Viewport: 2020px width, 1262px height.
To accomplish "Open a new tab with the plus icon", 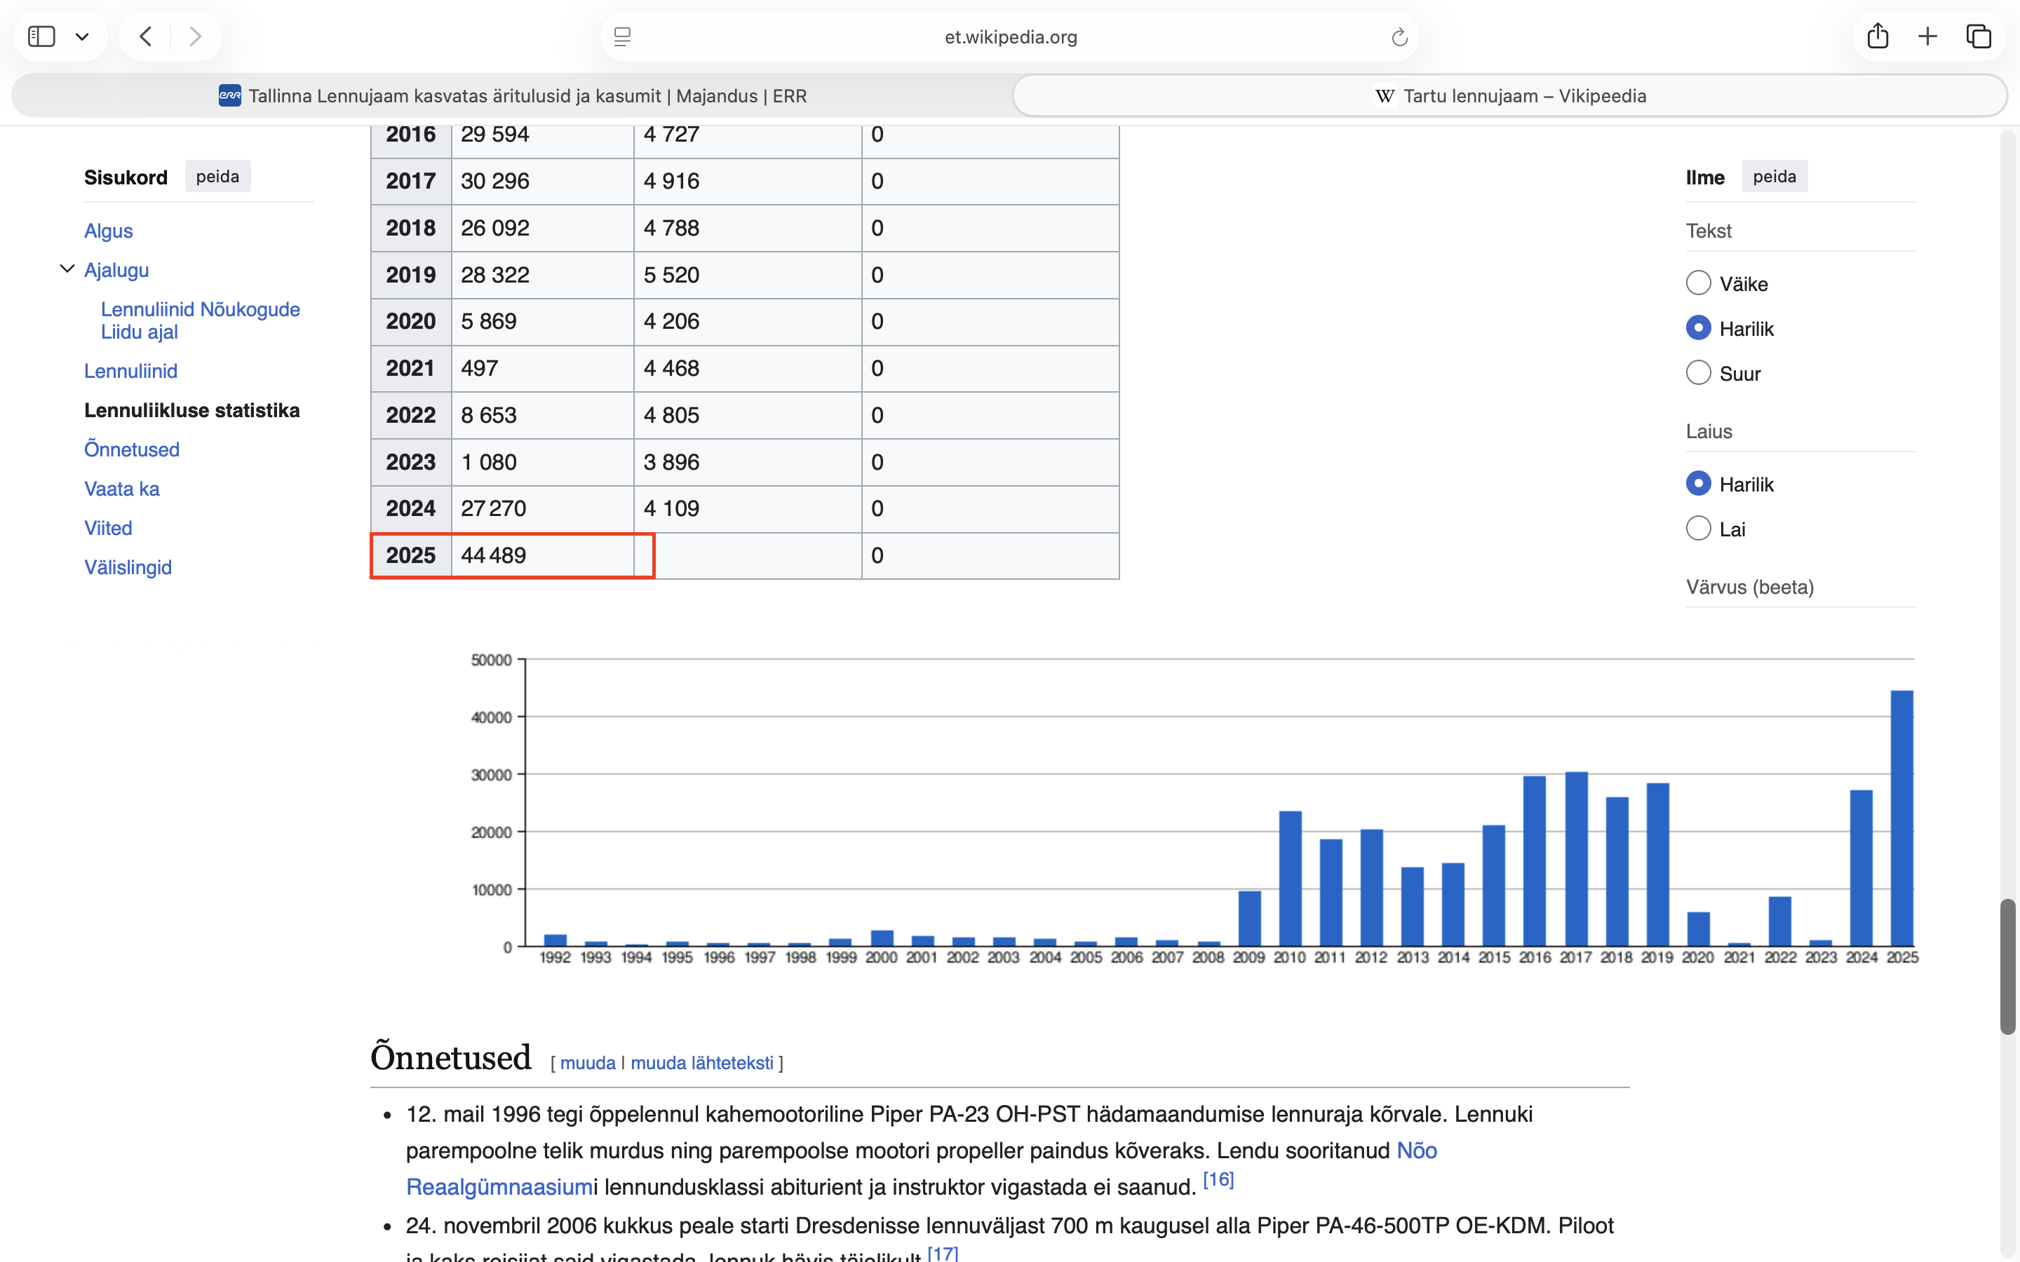I will 1927,36.
